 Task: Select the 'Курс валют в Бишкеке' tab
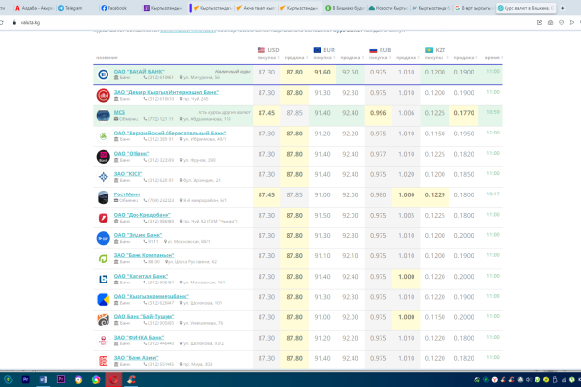pyautogui.click(x=526, y=8)
